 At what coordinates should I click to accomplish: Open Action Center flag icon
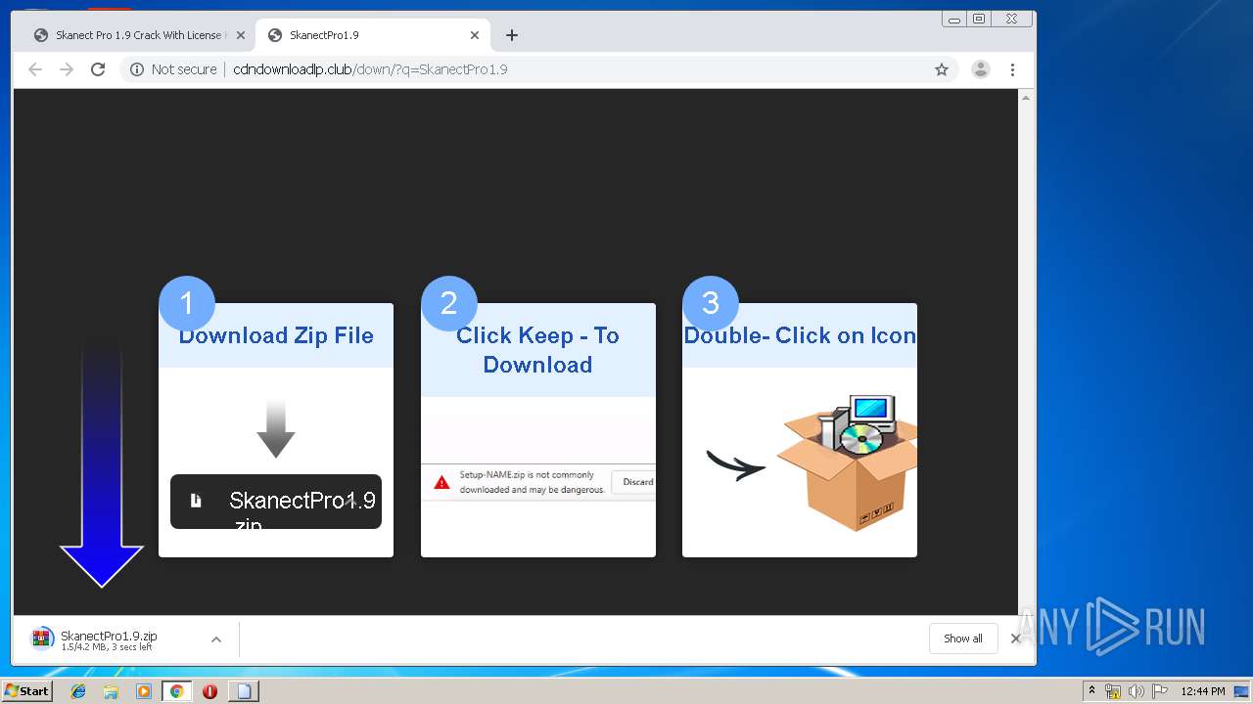(x=1160, y=691)
